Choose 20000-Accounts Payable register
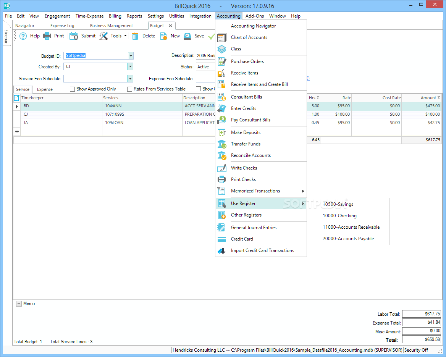This screenshot has width=446, height=357. [x=348, y=239]
